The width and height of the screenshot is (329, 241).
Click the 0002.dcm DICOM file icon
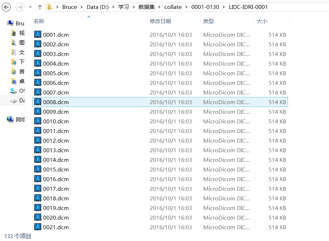tap(38, 44)
